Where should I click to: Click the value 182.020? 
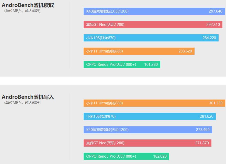pyautogui.click(x=160, y=156)
